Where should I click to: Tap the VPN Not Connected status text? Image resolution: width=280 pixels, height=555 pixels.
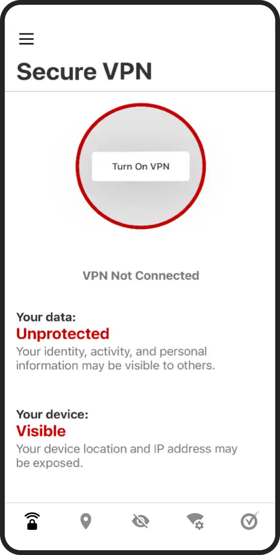[141, 276]
